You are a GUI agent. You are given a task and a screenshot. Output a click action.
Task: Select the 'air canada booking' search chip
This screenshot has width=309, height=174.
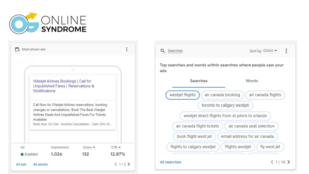point(222,95)
